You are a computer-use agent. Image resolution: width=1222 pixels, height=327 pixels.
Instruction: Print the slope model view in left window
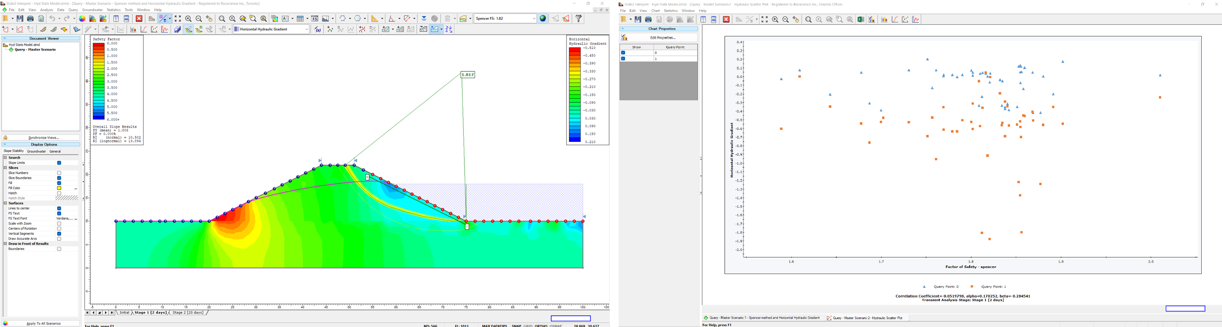[30, 19]
